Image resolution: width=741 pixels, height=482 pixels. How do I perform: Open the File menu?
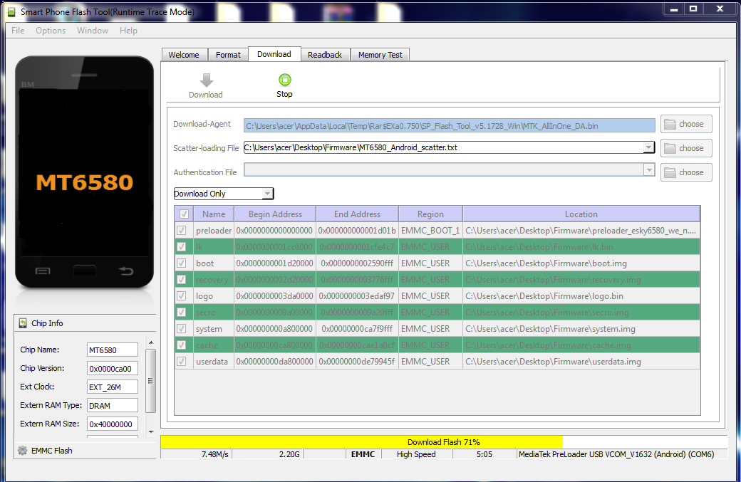pos(18,30)
